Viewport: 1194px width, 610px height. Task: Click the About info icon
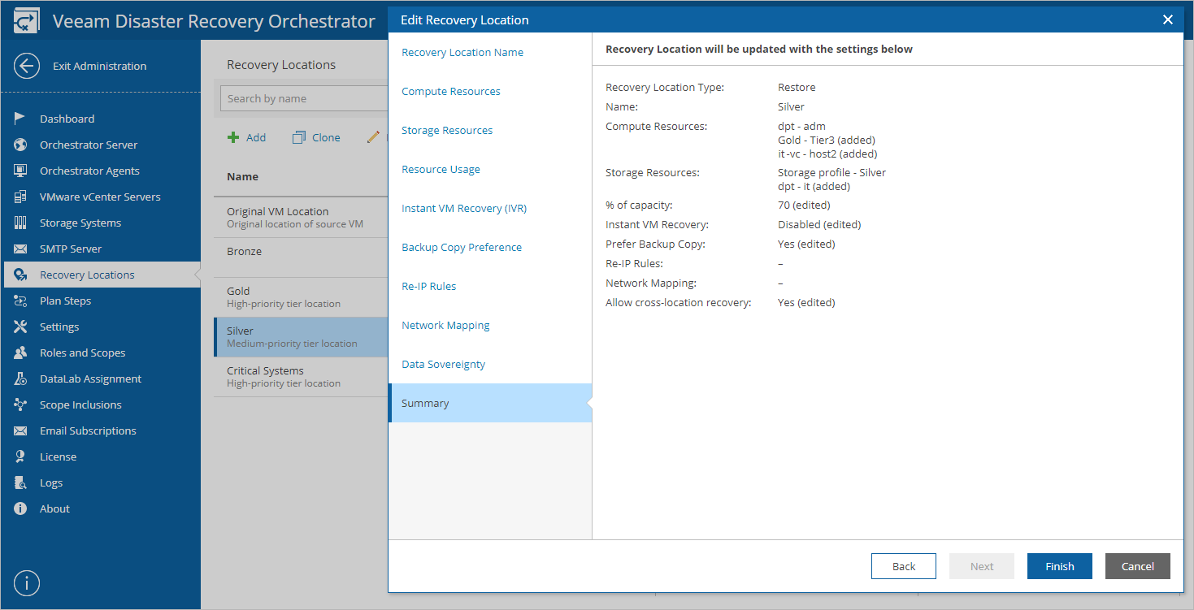(x=21, y=508)
